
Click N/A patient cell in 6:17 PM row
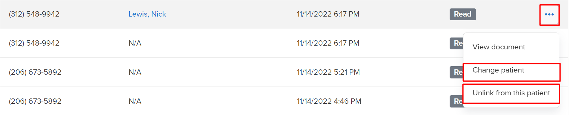click(x=135, y=43)
